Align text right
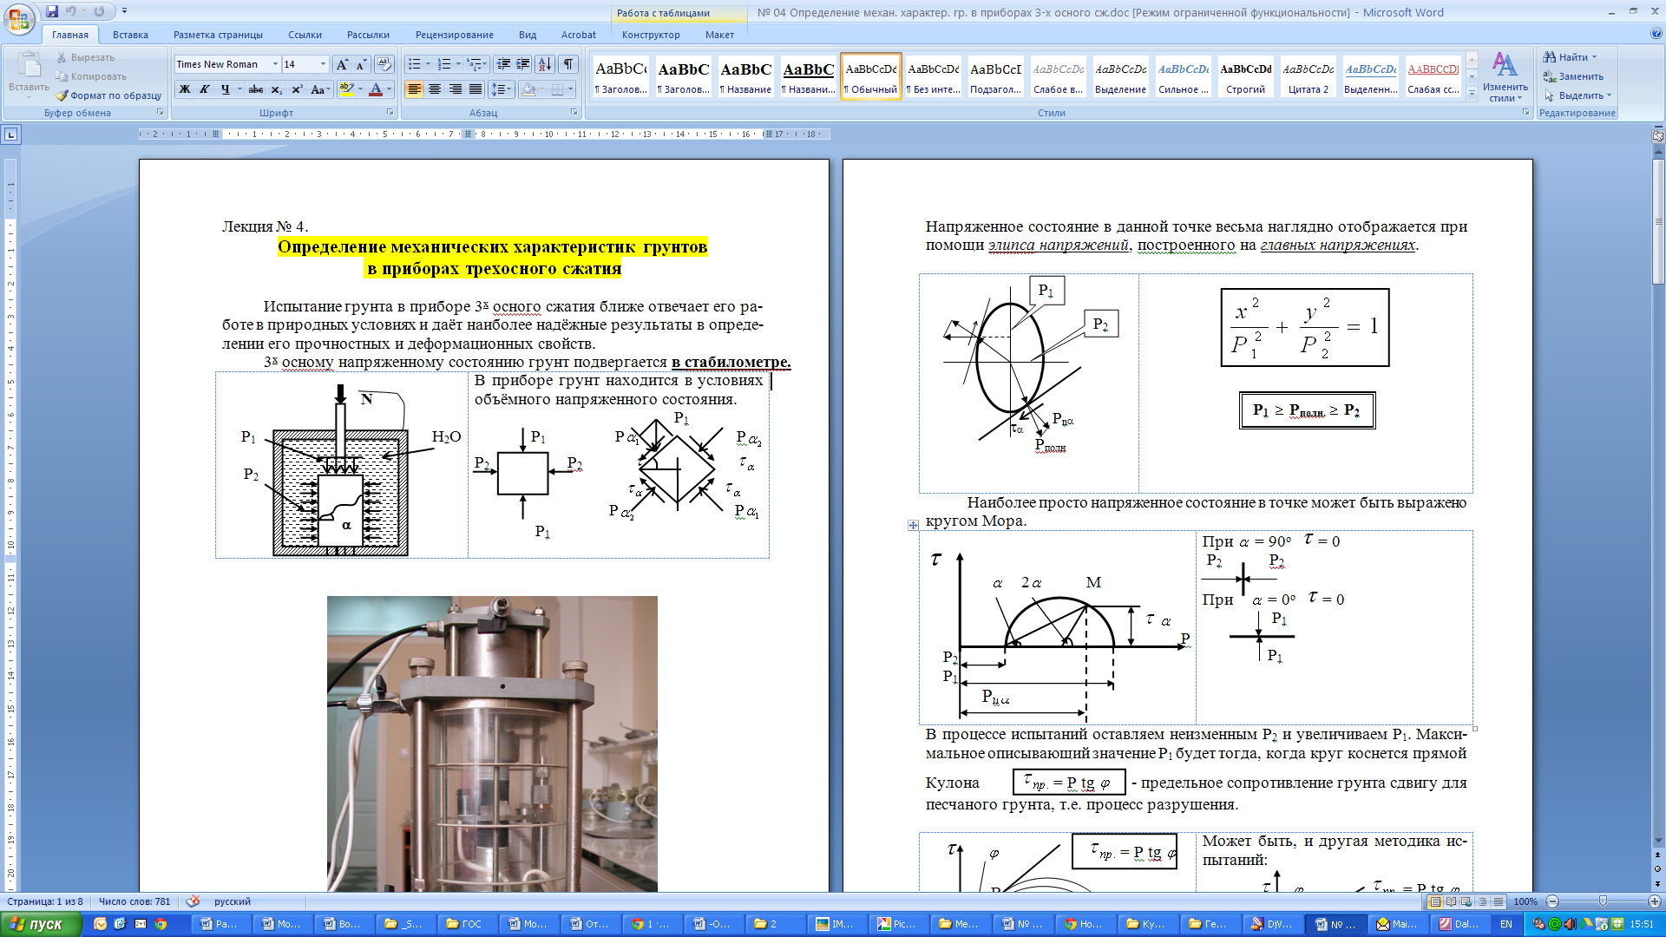The width and height of the screenshot is (1666, 937). point(455,89)
